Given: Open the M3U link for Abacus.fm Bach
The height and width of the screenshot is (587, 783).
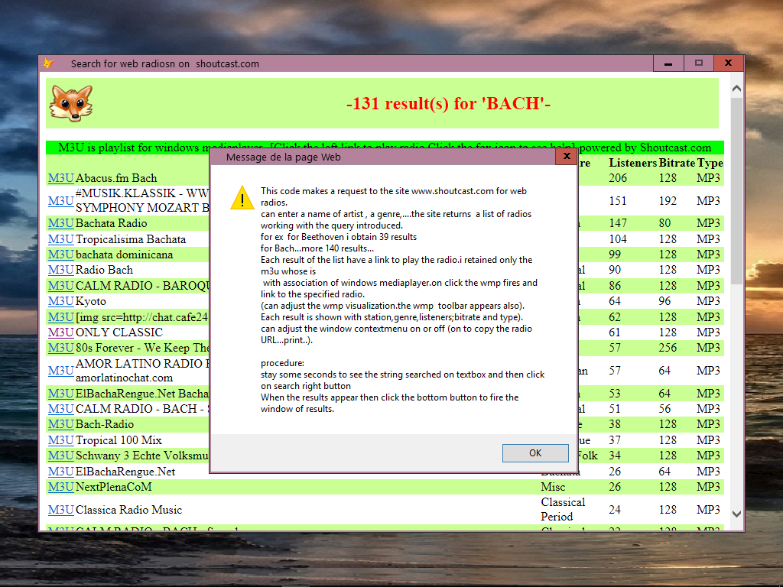Looking at the screenshot, I should pos(61,178).
